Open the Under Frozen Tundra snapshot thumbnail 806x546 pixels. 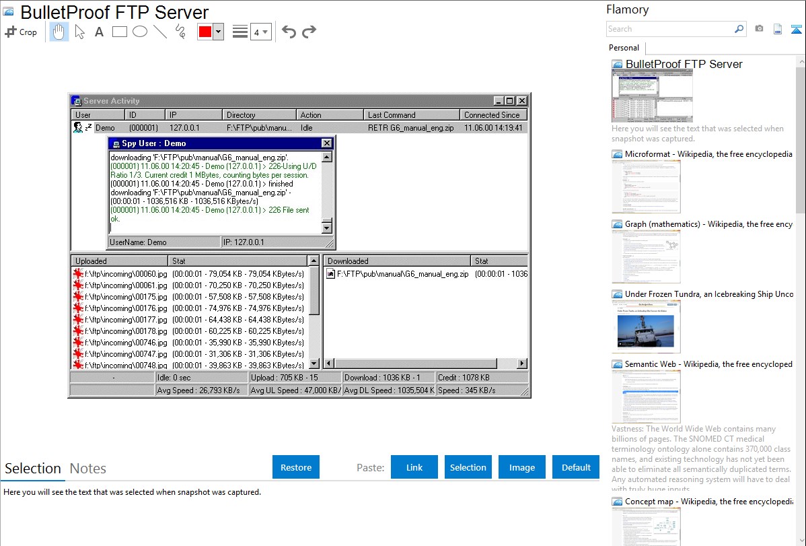click(646, 327)
